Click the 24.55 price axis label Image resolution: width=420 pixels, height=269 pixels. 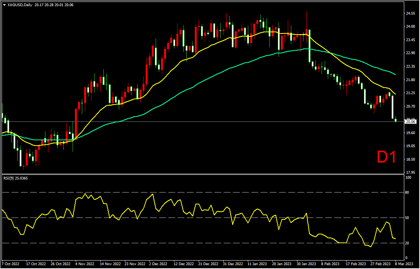[x=410, y=13]
